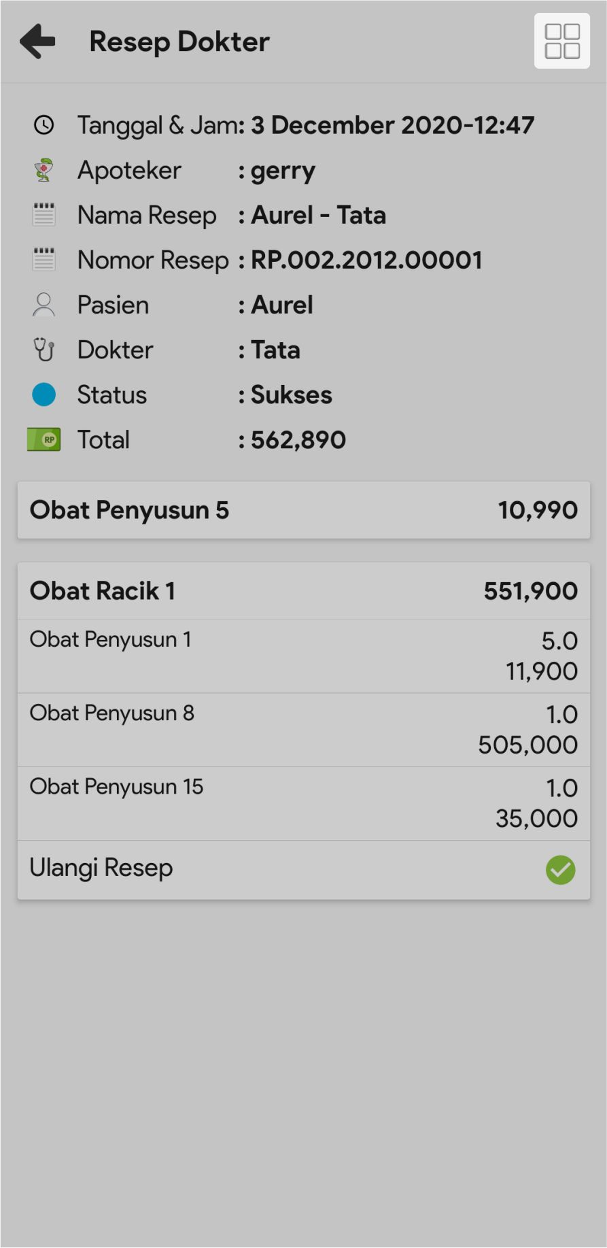Toggle the Ulangi Resep green checkmark
The width and height of the screenshot is (607, 1248).
[x=560, y=870]
